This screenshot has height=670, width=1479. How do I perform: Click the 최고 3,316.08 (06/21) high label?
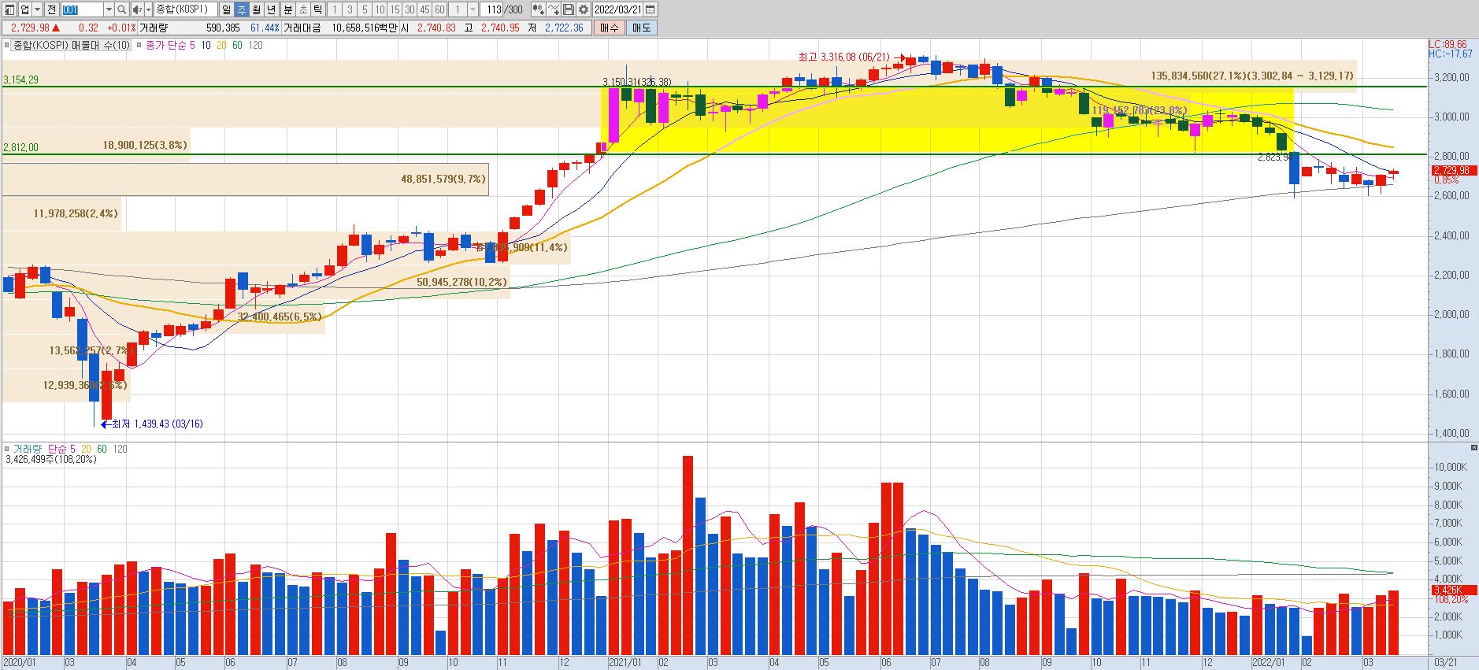pos(843,57)
